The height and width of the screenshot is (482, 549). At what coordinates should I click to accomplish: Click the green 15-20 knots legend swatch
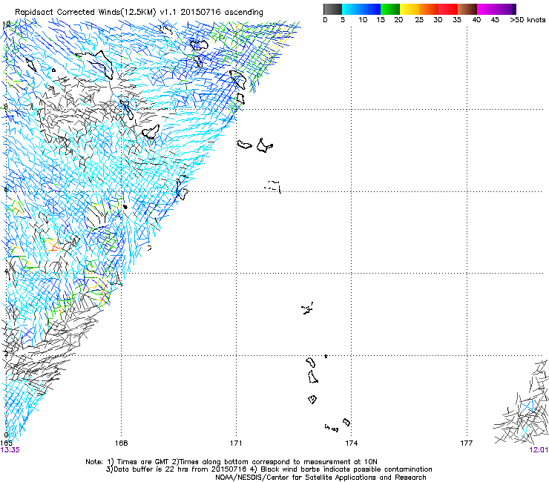(390, 9)
